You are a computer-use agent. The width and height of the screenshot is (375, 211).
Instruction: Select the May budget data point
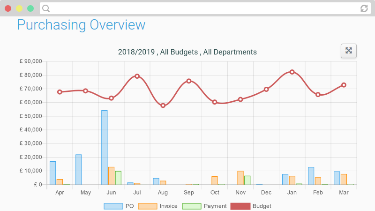click(x=85, y=91)
